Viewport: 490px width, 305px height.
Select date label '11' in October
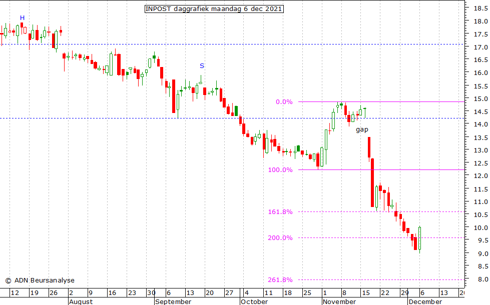[x=268, y=293]
